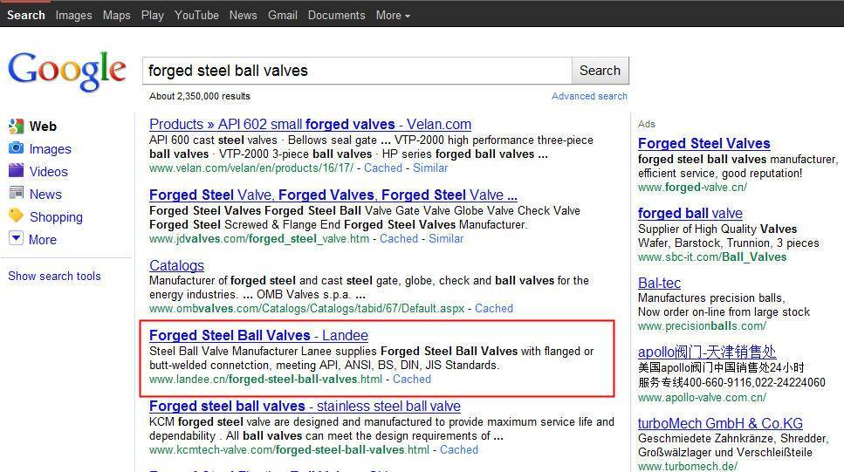The width and height of the screenshot is (844, 472).
Task: Click www.sbc-it.com/Ball_Valves ad URL
Action: (x=712, y=257)
